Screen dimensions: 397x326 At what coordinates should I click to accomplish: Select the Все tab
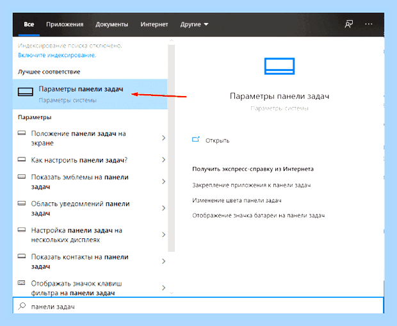[29, 24]
